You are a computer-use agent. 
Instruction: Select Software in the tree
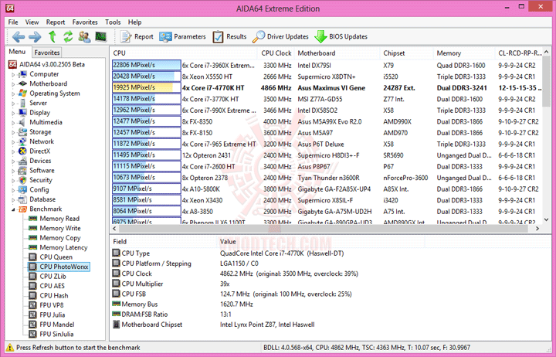(x=42, y=170)
